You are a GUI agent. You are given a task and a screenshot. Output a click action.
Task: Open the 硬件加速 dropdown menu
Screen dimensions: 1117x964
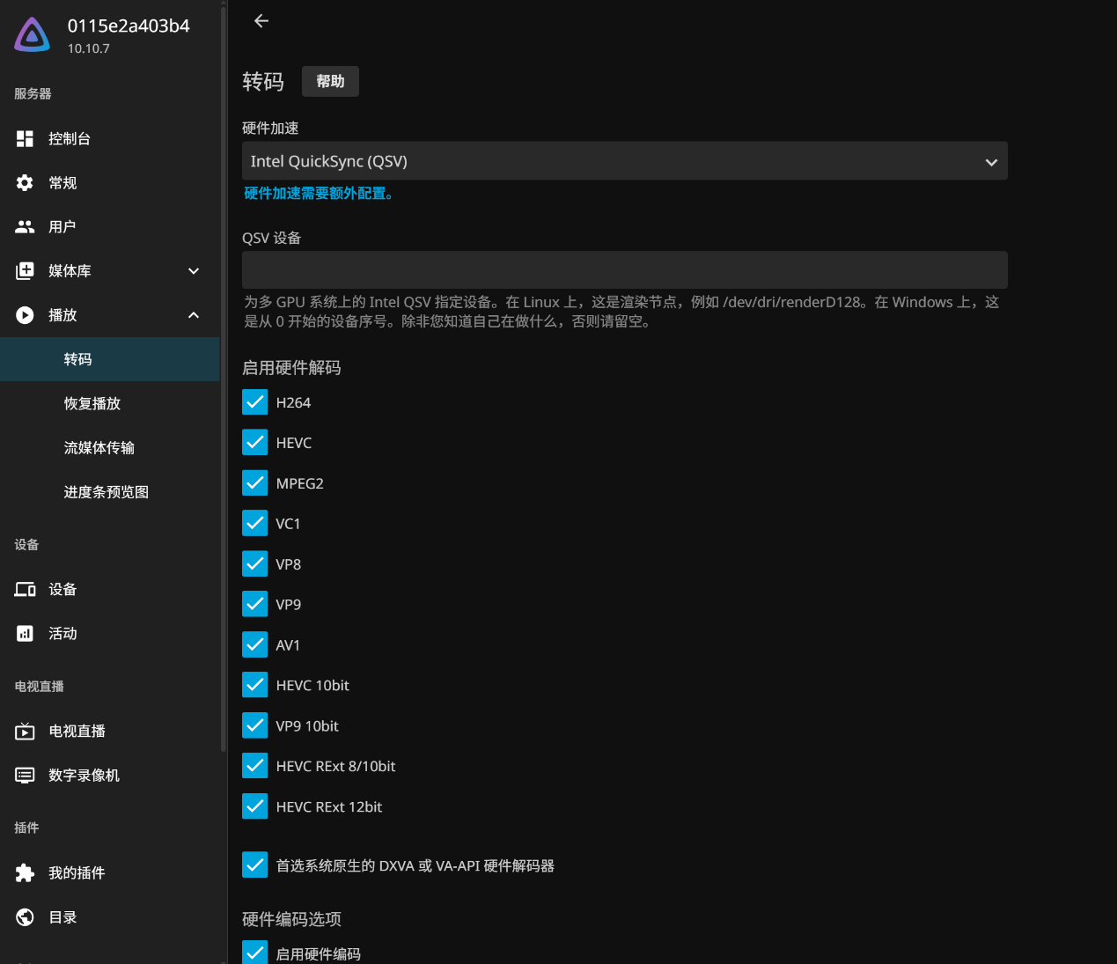pos(624,162)
